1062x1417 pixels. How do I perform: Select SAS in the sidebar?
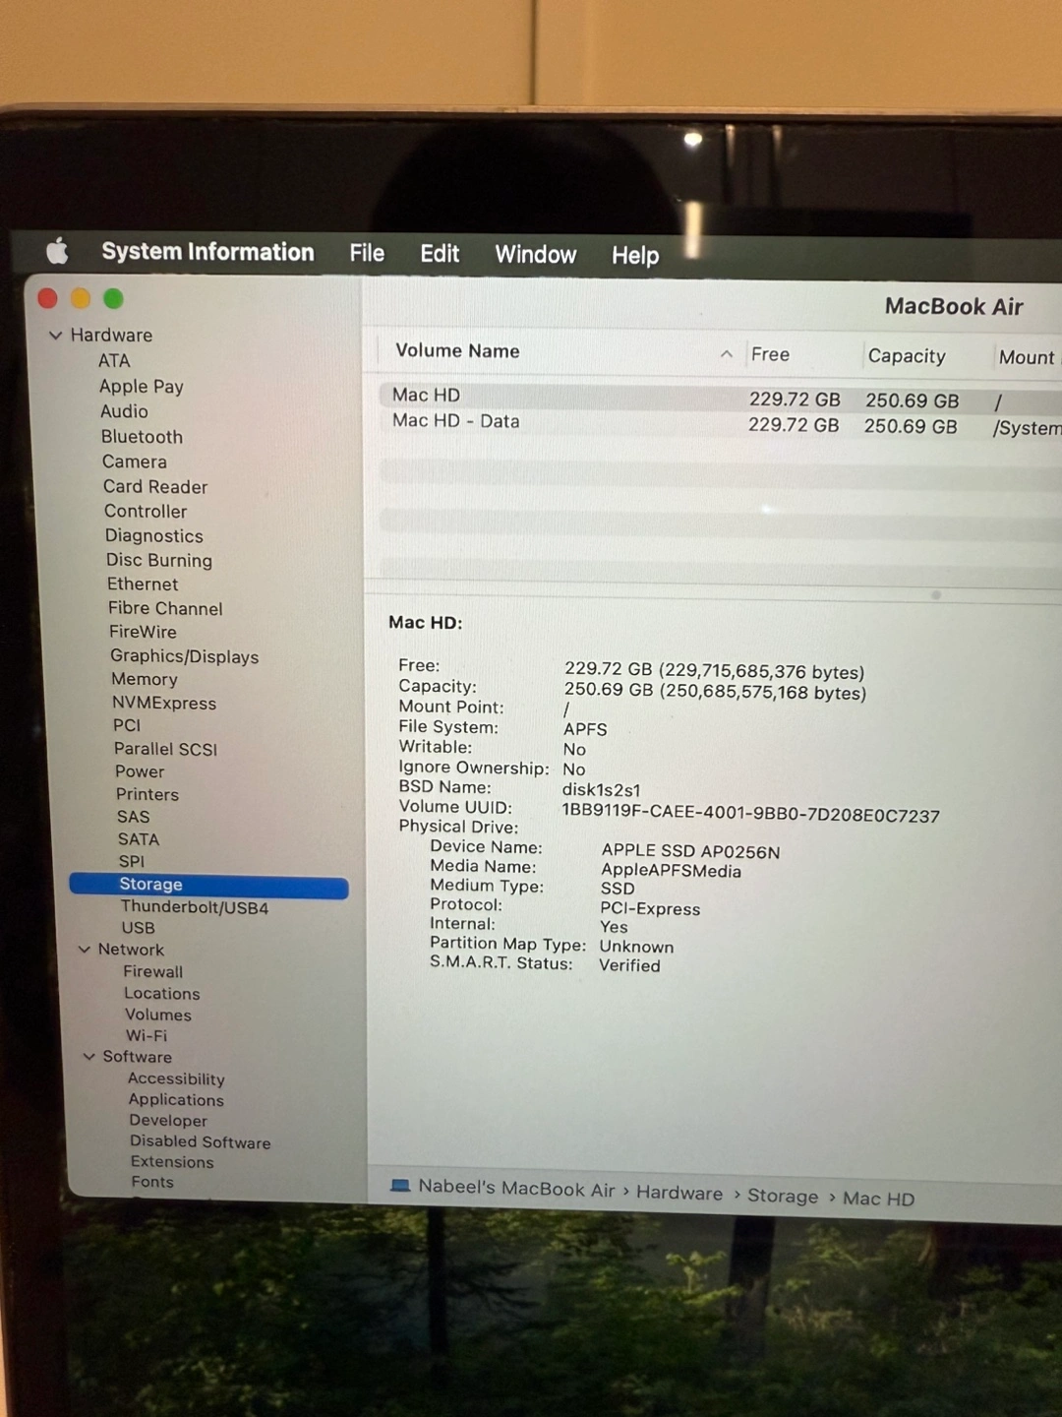tap(134, 817)
